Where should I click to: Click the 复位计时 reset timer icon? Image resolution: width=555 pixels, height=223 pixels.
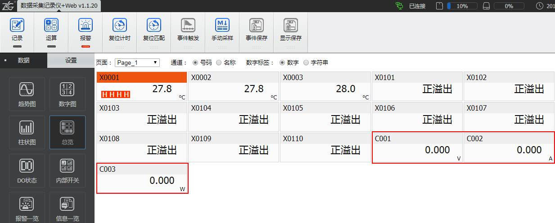click(119, 26)
